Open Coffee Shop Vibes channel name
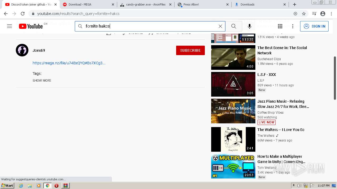The width and height of the screenshot is (337, 189). tap(270, 113)
